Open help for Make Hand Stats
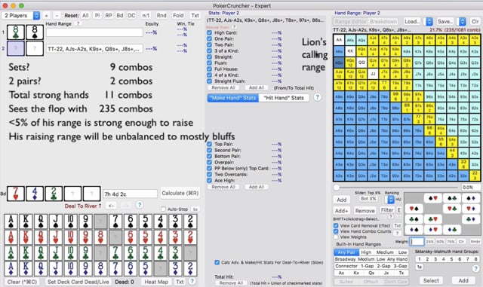Image resolution: width=483 pixels, height=287 pixels. [317, 97]
